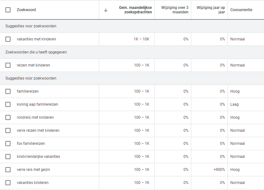This screenshot has height=190, width=264.
Task: Sort by 'Gem. maandelijkse zoekopdrachten' column
Action: coord(135,10)
